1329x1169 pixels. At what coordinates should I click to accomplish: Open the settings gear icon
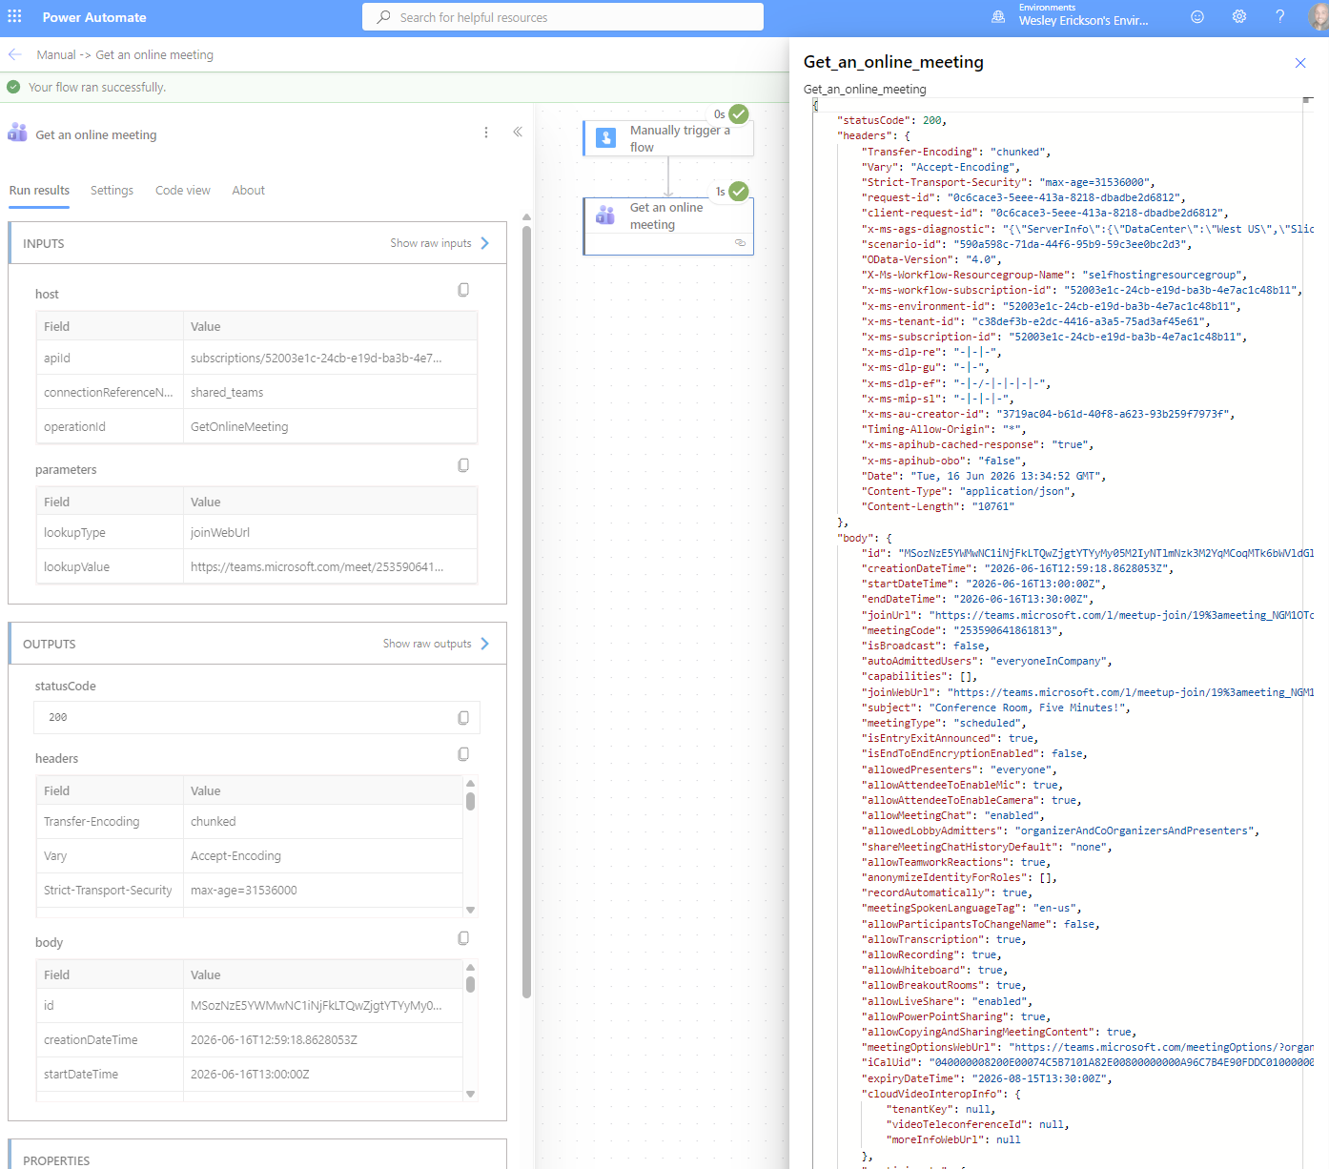(x=1239, y=17)
